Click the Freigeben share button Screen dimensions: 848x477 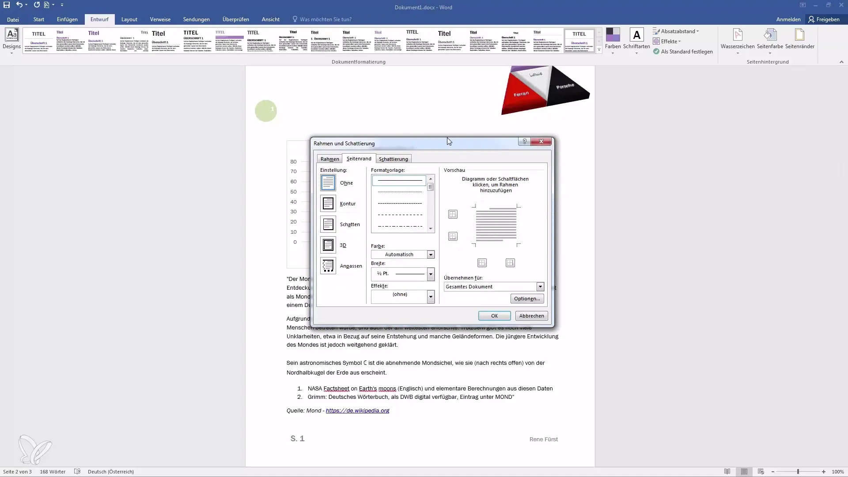click(824, 19)
